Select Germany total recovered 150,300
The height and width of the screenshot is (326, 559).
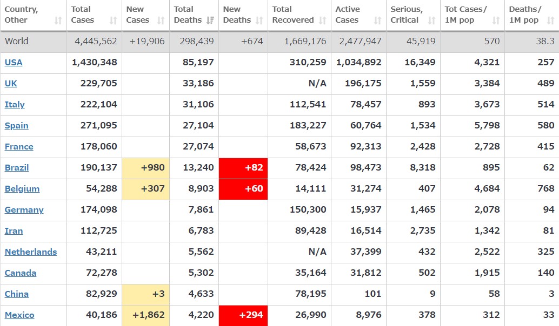click(x=308, y=209)
